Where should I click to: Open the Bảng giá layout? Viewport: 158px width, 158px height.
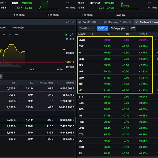point(120,15)
